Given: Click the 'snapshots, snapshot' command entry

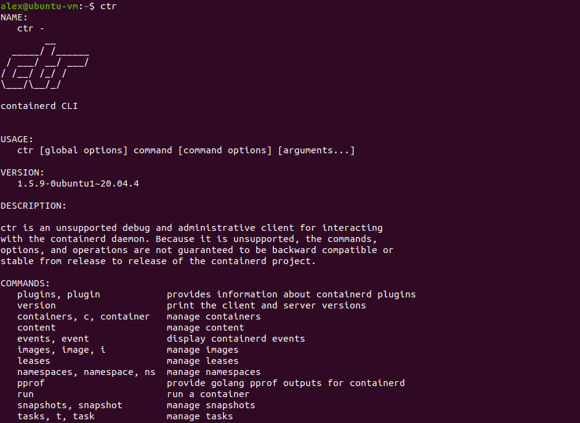Looking at the screenshot, I should click(70, 406).
